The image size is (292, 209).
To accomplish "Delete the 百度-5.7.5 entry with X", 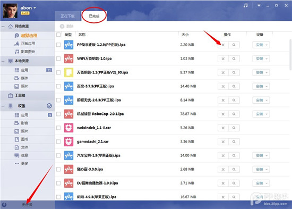I will pos(223,86).
